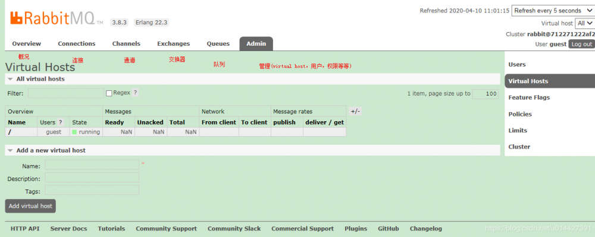Screen dimensions: 595x237
Task: Sort by the Unacked column header
Action: click(x=151, y=122)
